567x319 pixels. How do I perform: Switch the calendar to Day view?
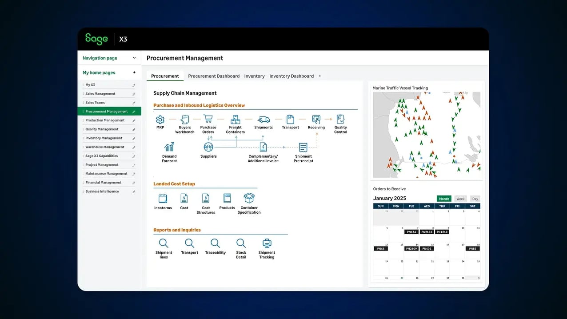(475, 199)
